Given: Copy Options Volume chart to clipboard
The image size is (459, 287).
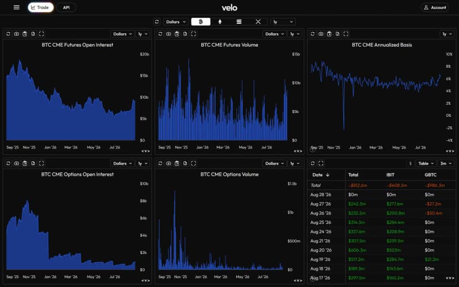Looking at the screenshot, I should [x=177, y=163].
